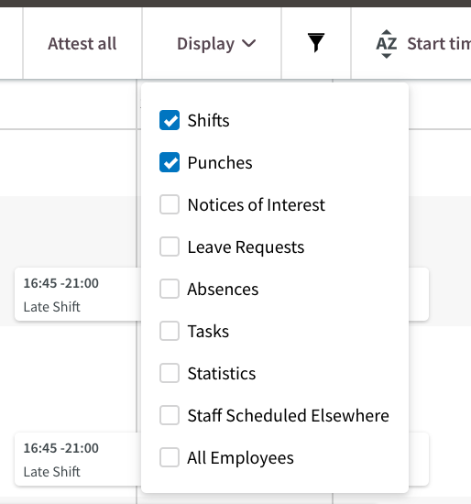Viewport: 471px width, 504px height.
Task: Click the Statistics label in Display menu
Action: coord(222,373)
